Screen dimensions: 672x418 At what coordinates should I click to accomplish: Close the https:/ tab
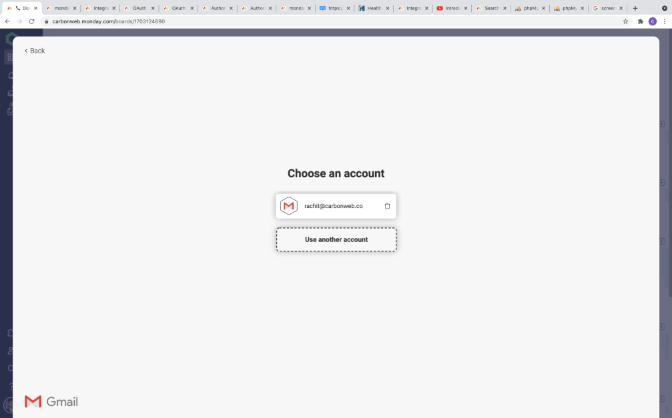(x=348, y=8)
